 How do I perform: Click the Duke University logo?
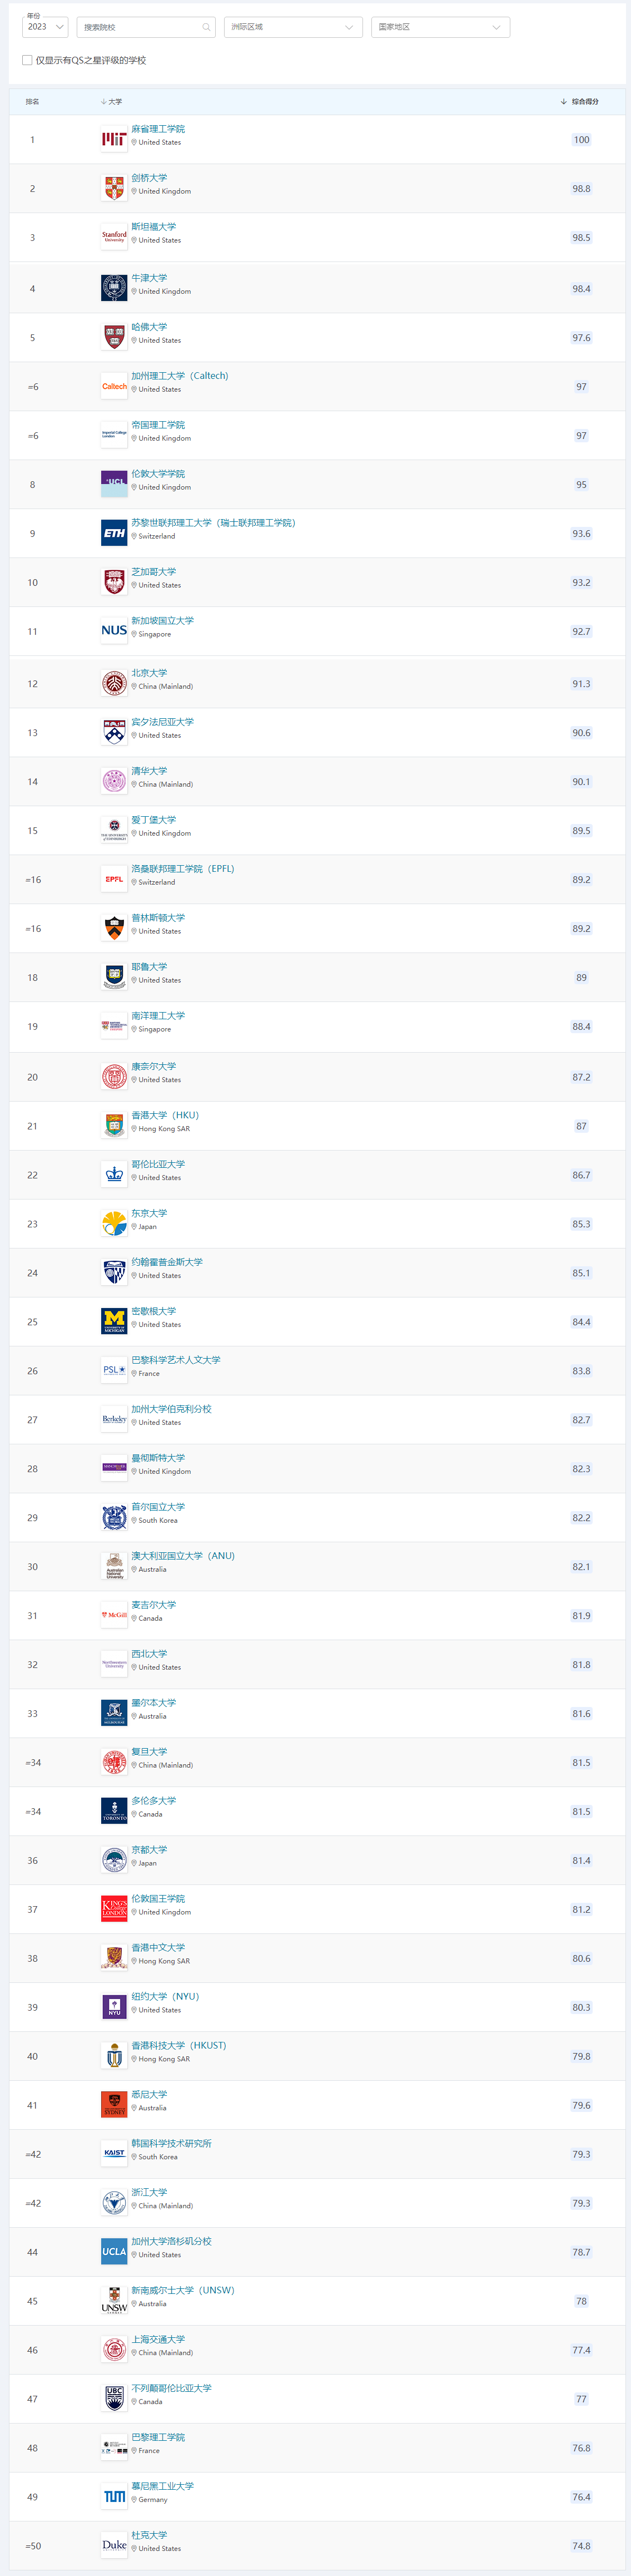[114, 2546]
